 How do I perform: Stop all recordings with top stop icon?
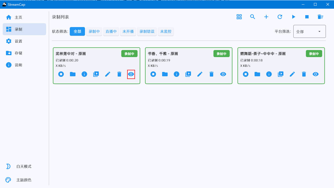click(307, 17)
